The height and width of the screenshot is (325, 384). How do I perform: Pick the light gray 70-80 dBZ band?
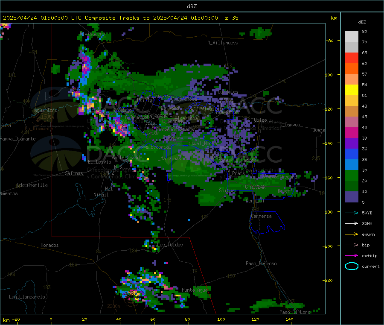click(x=352, y=37)
